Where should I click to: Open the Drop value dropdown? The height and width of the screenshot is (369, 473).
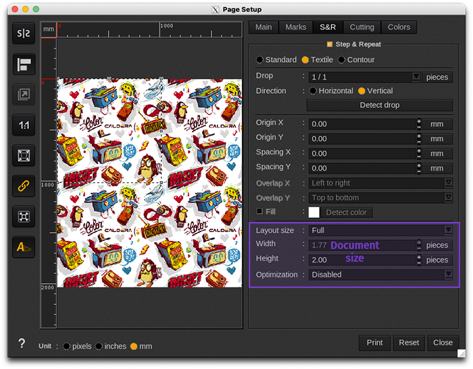coord(416,77)
